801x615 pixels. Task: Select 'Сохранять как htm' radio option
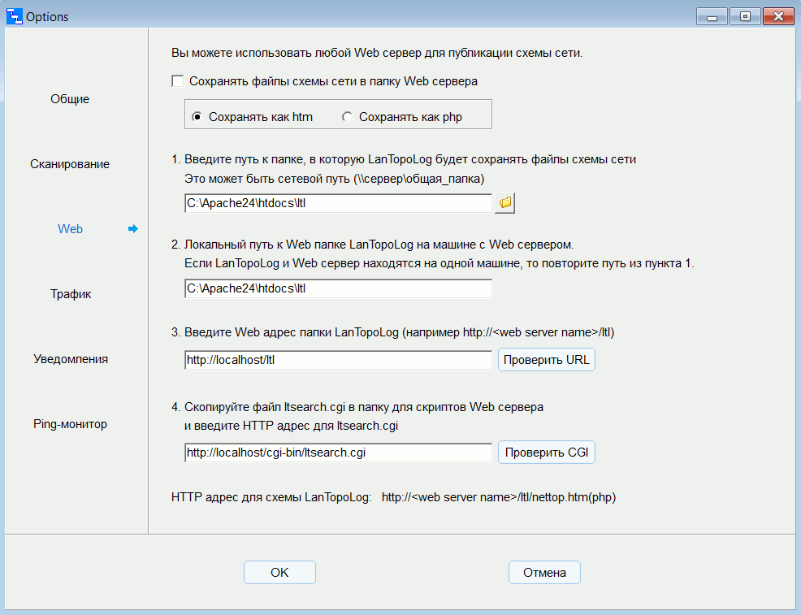[x=197, y=117]
